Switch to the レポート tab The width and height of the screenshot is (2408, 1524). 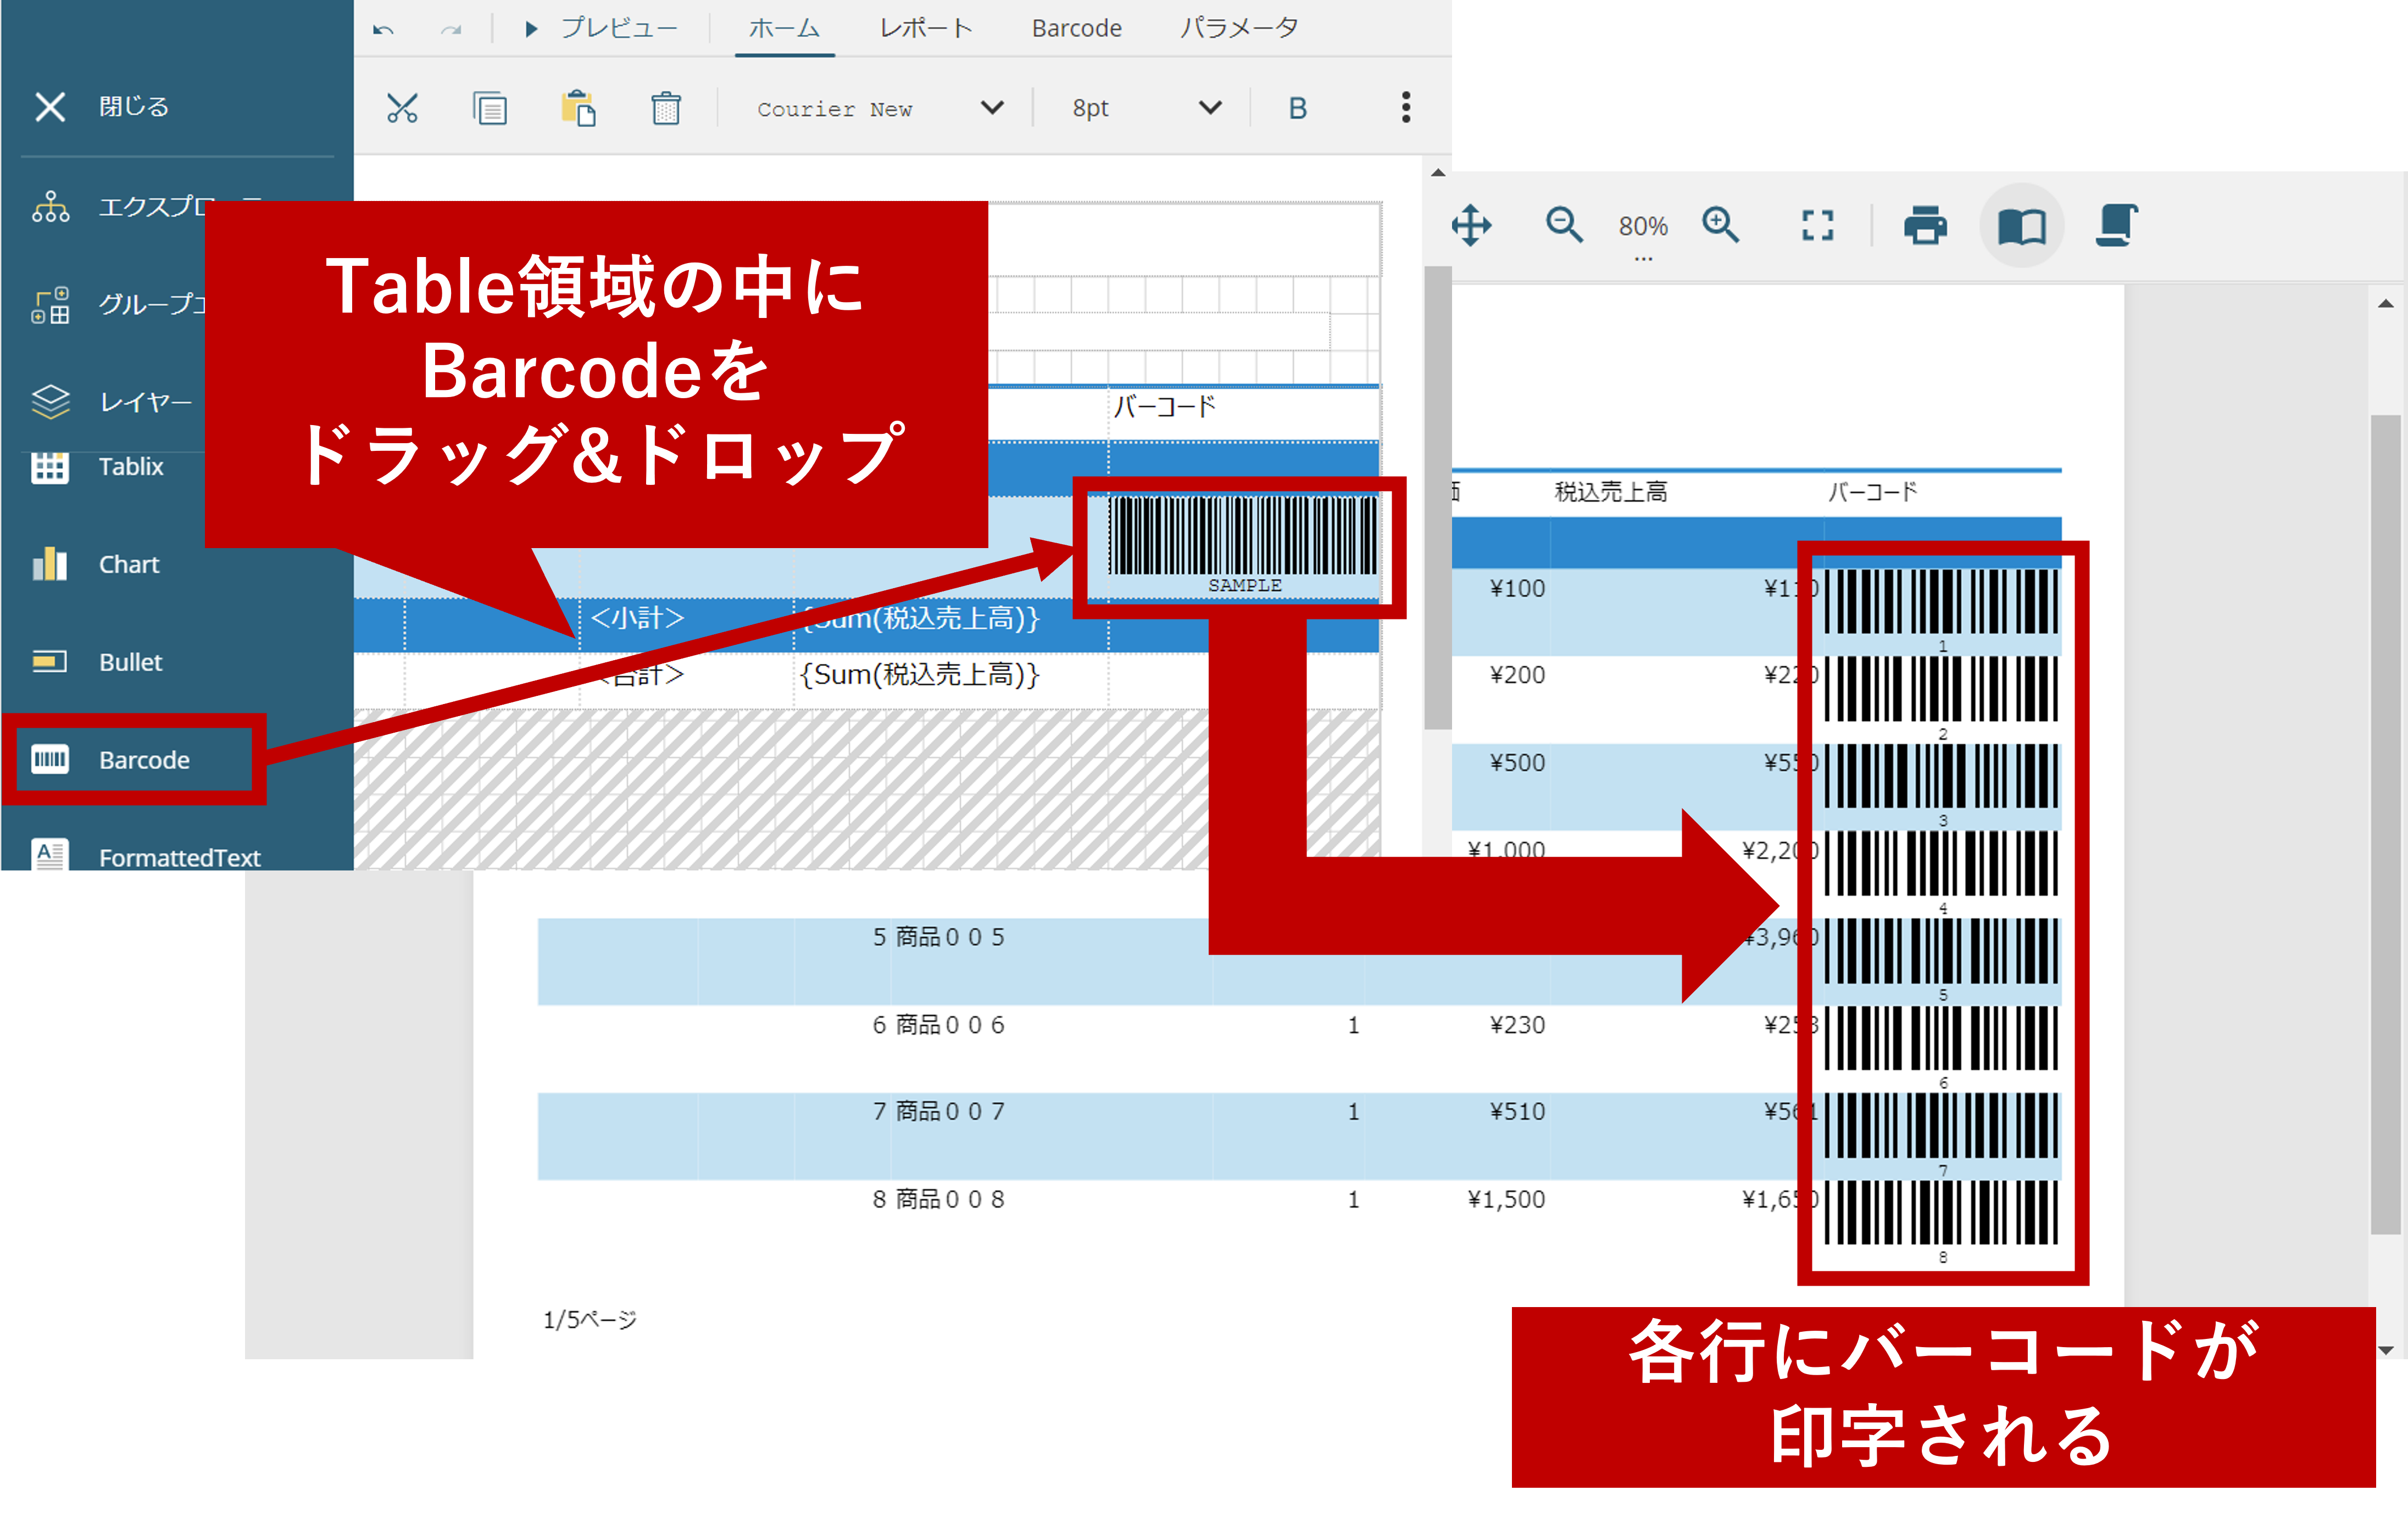[x=925, y=28]
